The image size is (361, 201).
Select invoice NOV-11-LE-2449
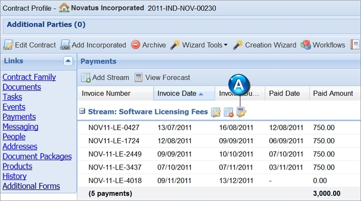[115, 154]
